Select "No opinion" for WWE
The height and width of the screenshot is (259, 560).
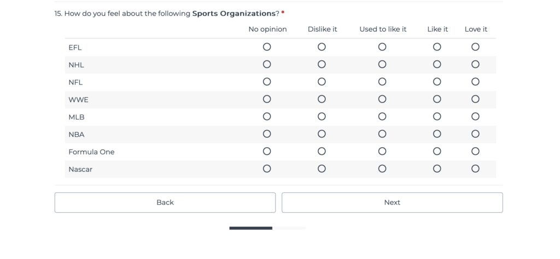(x=267, y=99)
